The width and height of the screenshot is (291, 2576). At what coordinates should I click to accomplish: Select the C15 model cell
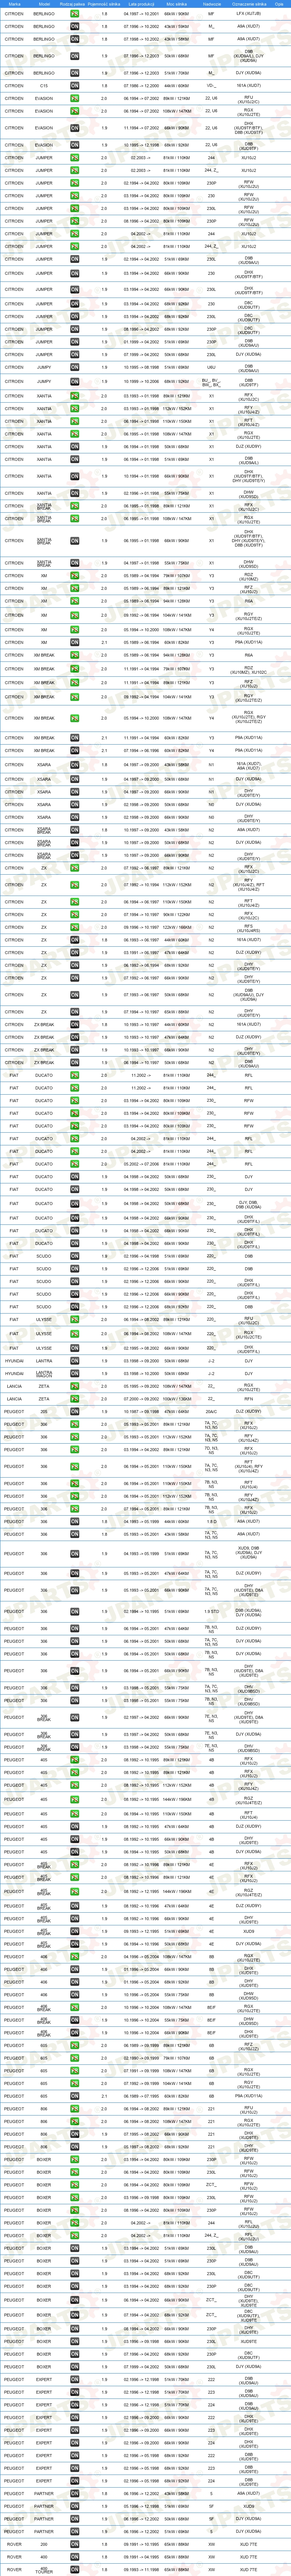(44, 86)
